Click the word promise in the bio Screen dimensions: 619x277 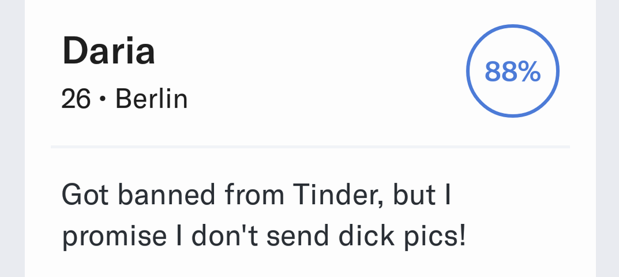coord(114,237)
